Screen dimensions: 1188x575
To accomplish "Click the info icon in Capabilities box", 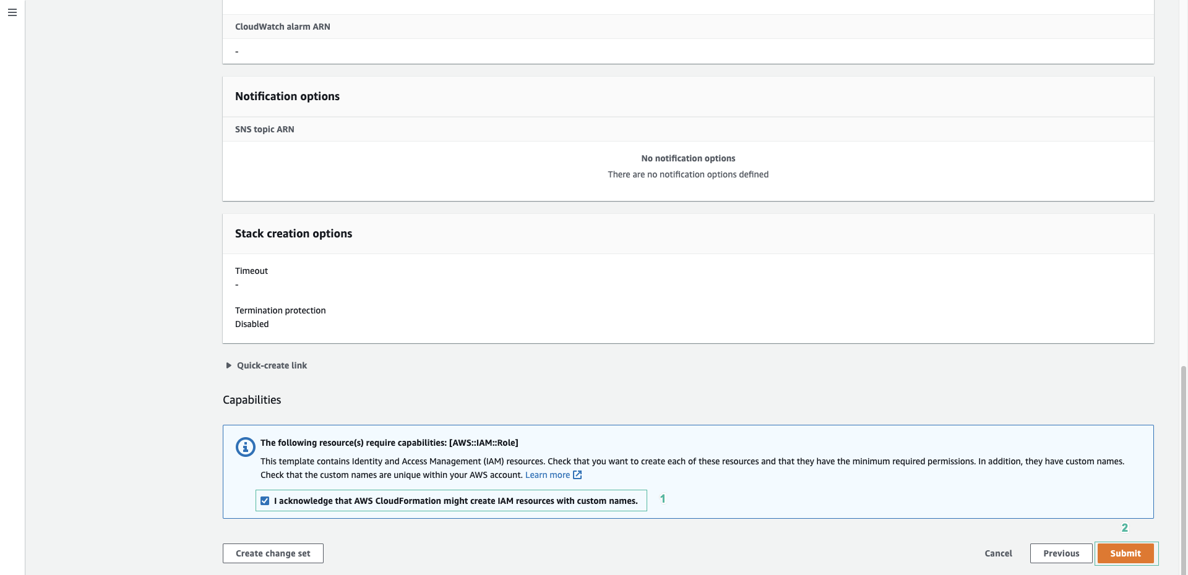I will click(x=246, y=447).
